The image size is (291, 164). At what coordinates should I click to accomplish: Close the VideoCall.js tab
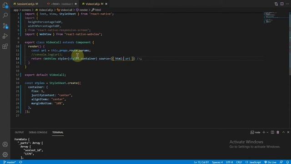tap(106, 4)
